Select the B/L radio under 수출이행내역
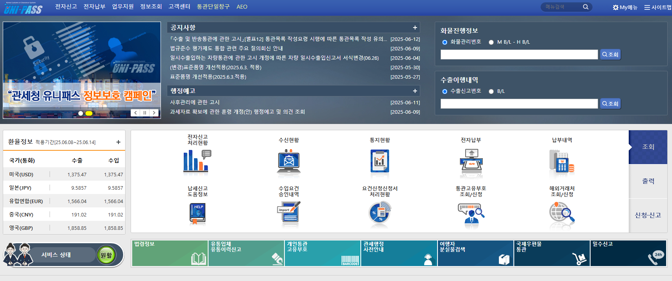This screenshot has height=281, width=672. coord(491,91)
